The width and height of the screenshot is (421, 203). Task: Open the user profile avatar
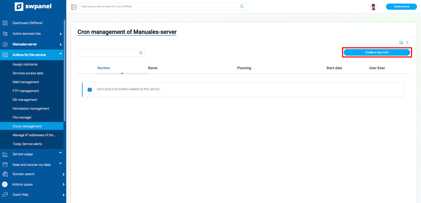coord(373,7)
